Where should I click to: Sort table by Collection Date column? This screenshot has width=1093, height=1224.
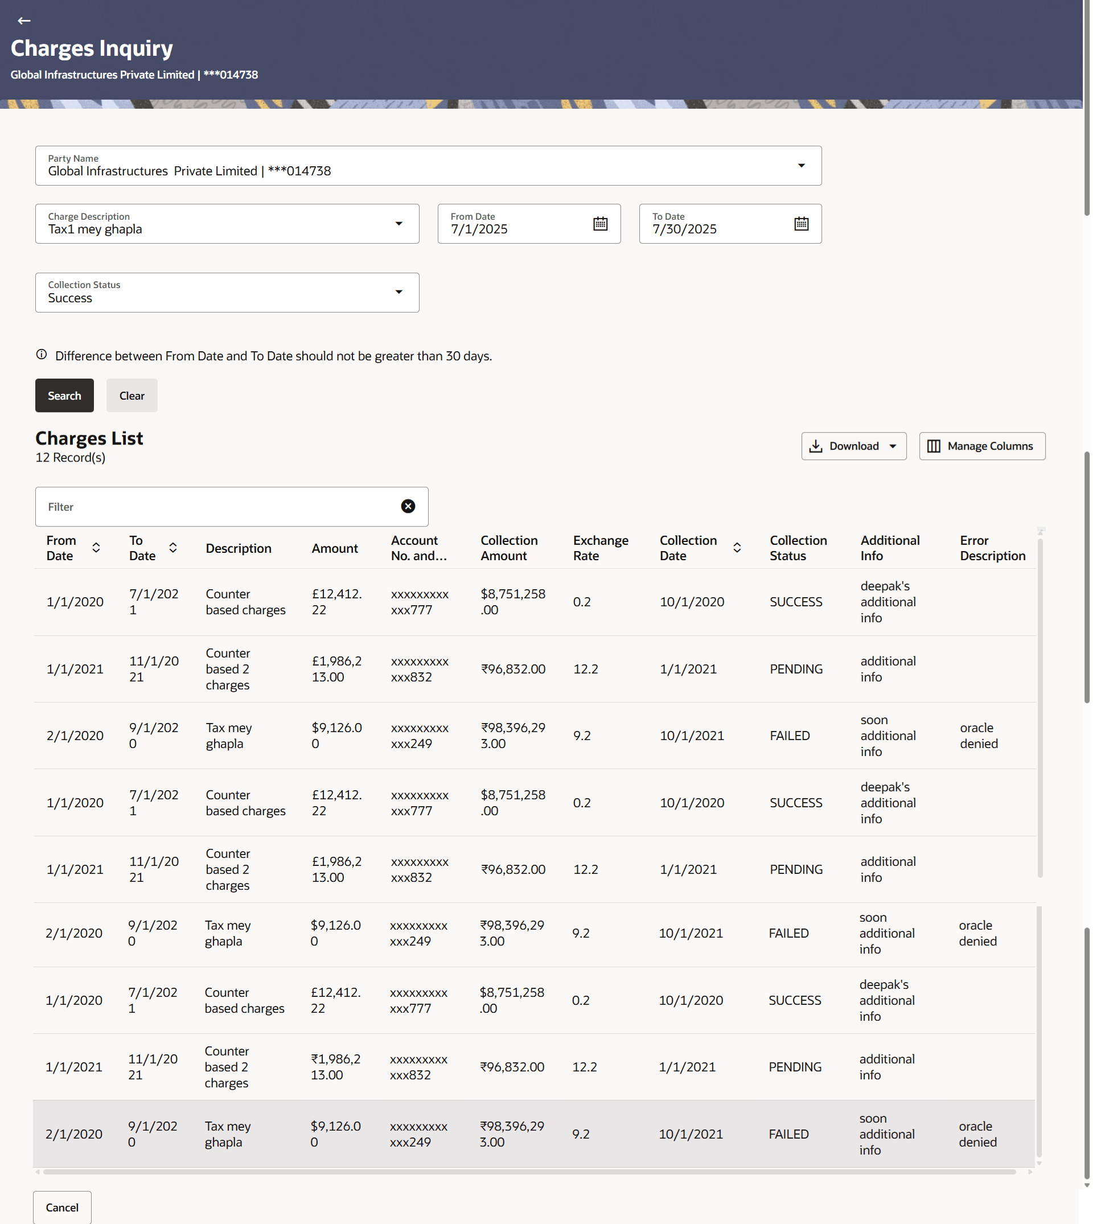point(737,548)
